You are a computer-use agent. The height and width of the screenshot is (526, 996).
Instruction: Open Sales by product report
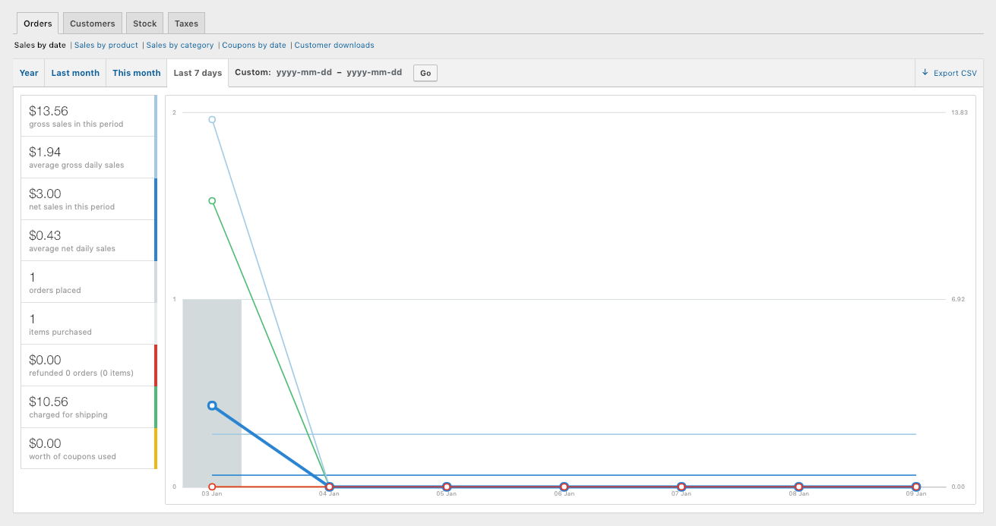tap(106, 45)
